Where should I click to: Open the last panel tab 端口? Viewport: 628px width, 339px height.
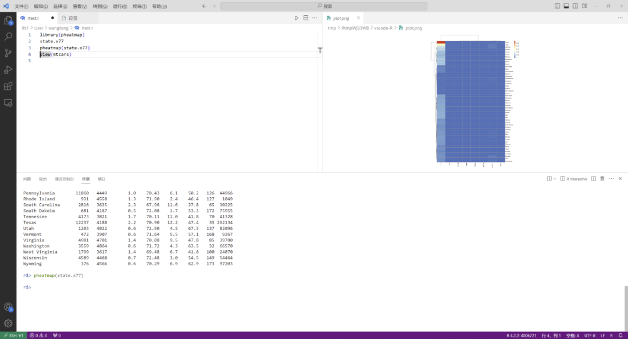pos(102,179)
